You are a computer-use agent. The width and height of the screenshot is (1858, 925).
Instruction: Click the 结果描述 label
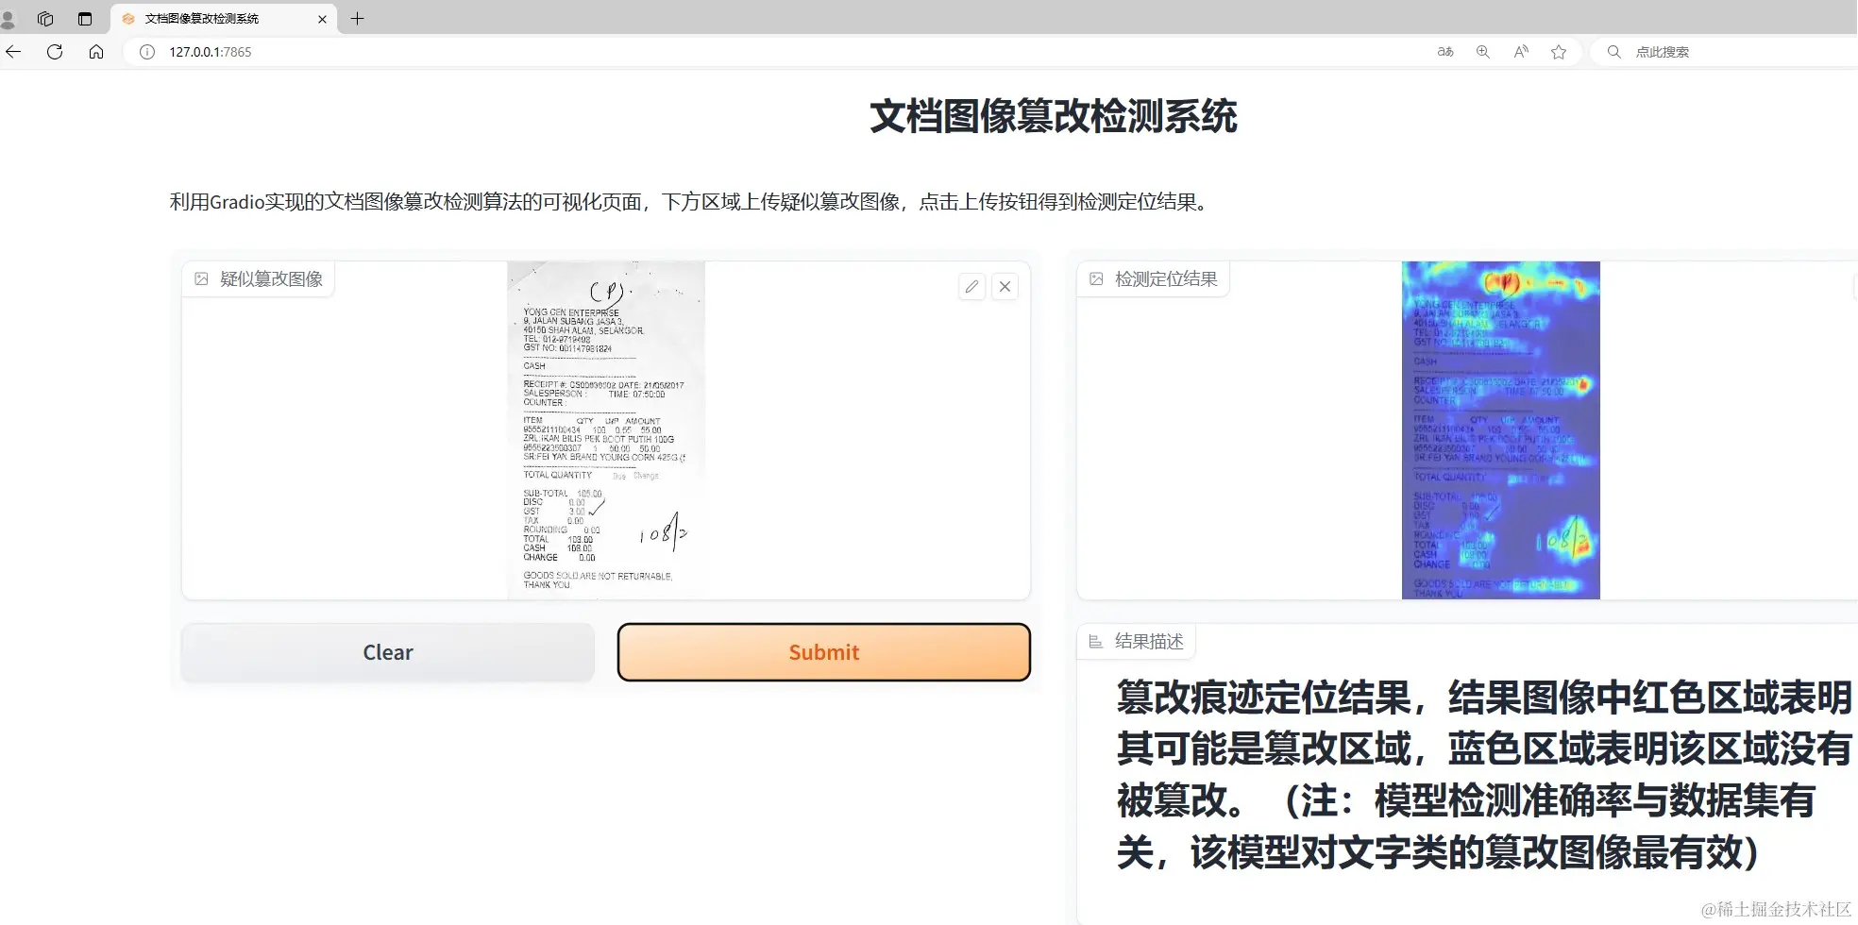[x=1137, y=642]
